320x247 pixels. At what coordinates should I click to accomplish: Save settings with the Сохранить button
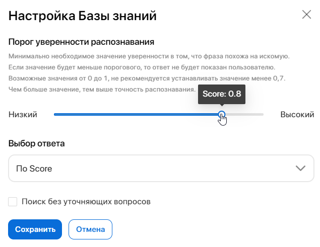point(35,229)
